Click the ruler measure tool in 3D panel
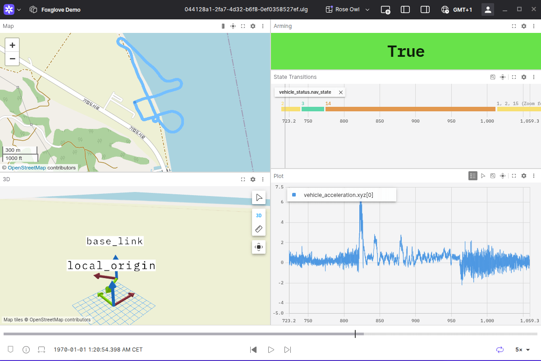 (x=259, y=229)
